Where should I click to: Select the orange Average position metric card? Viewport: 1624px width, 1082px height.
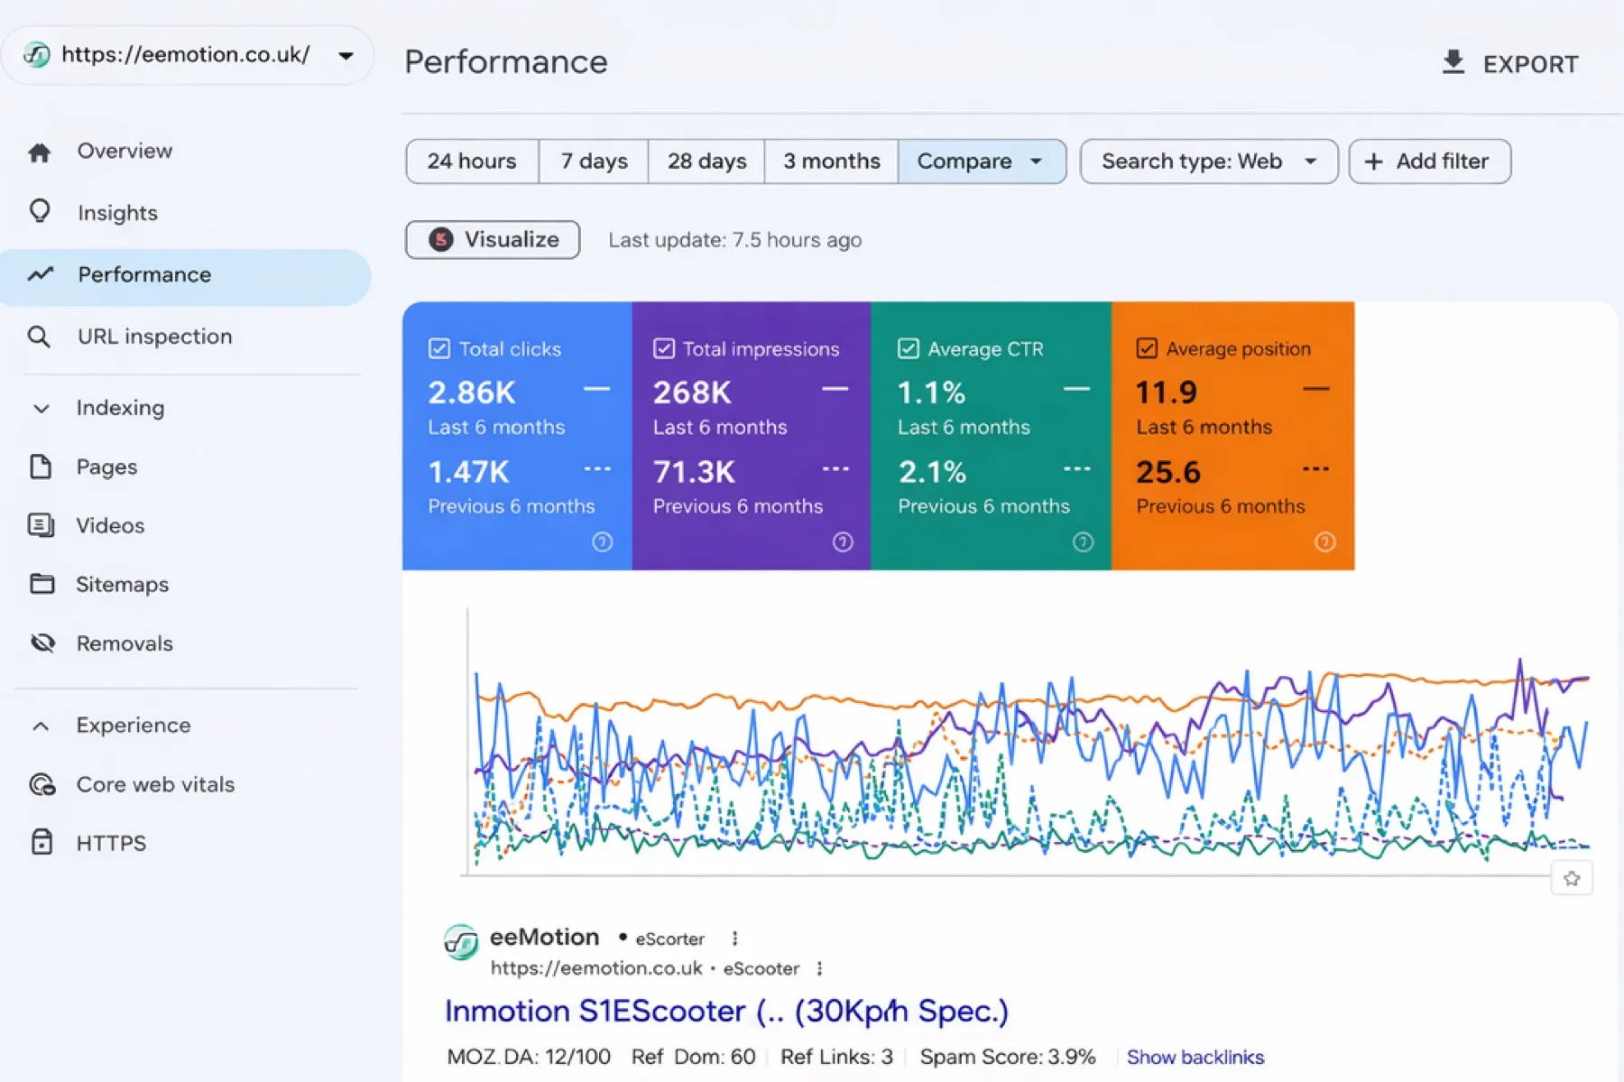coord(1232,436)
